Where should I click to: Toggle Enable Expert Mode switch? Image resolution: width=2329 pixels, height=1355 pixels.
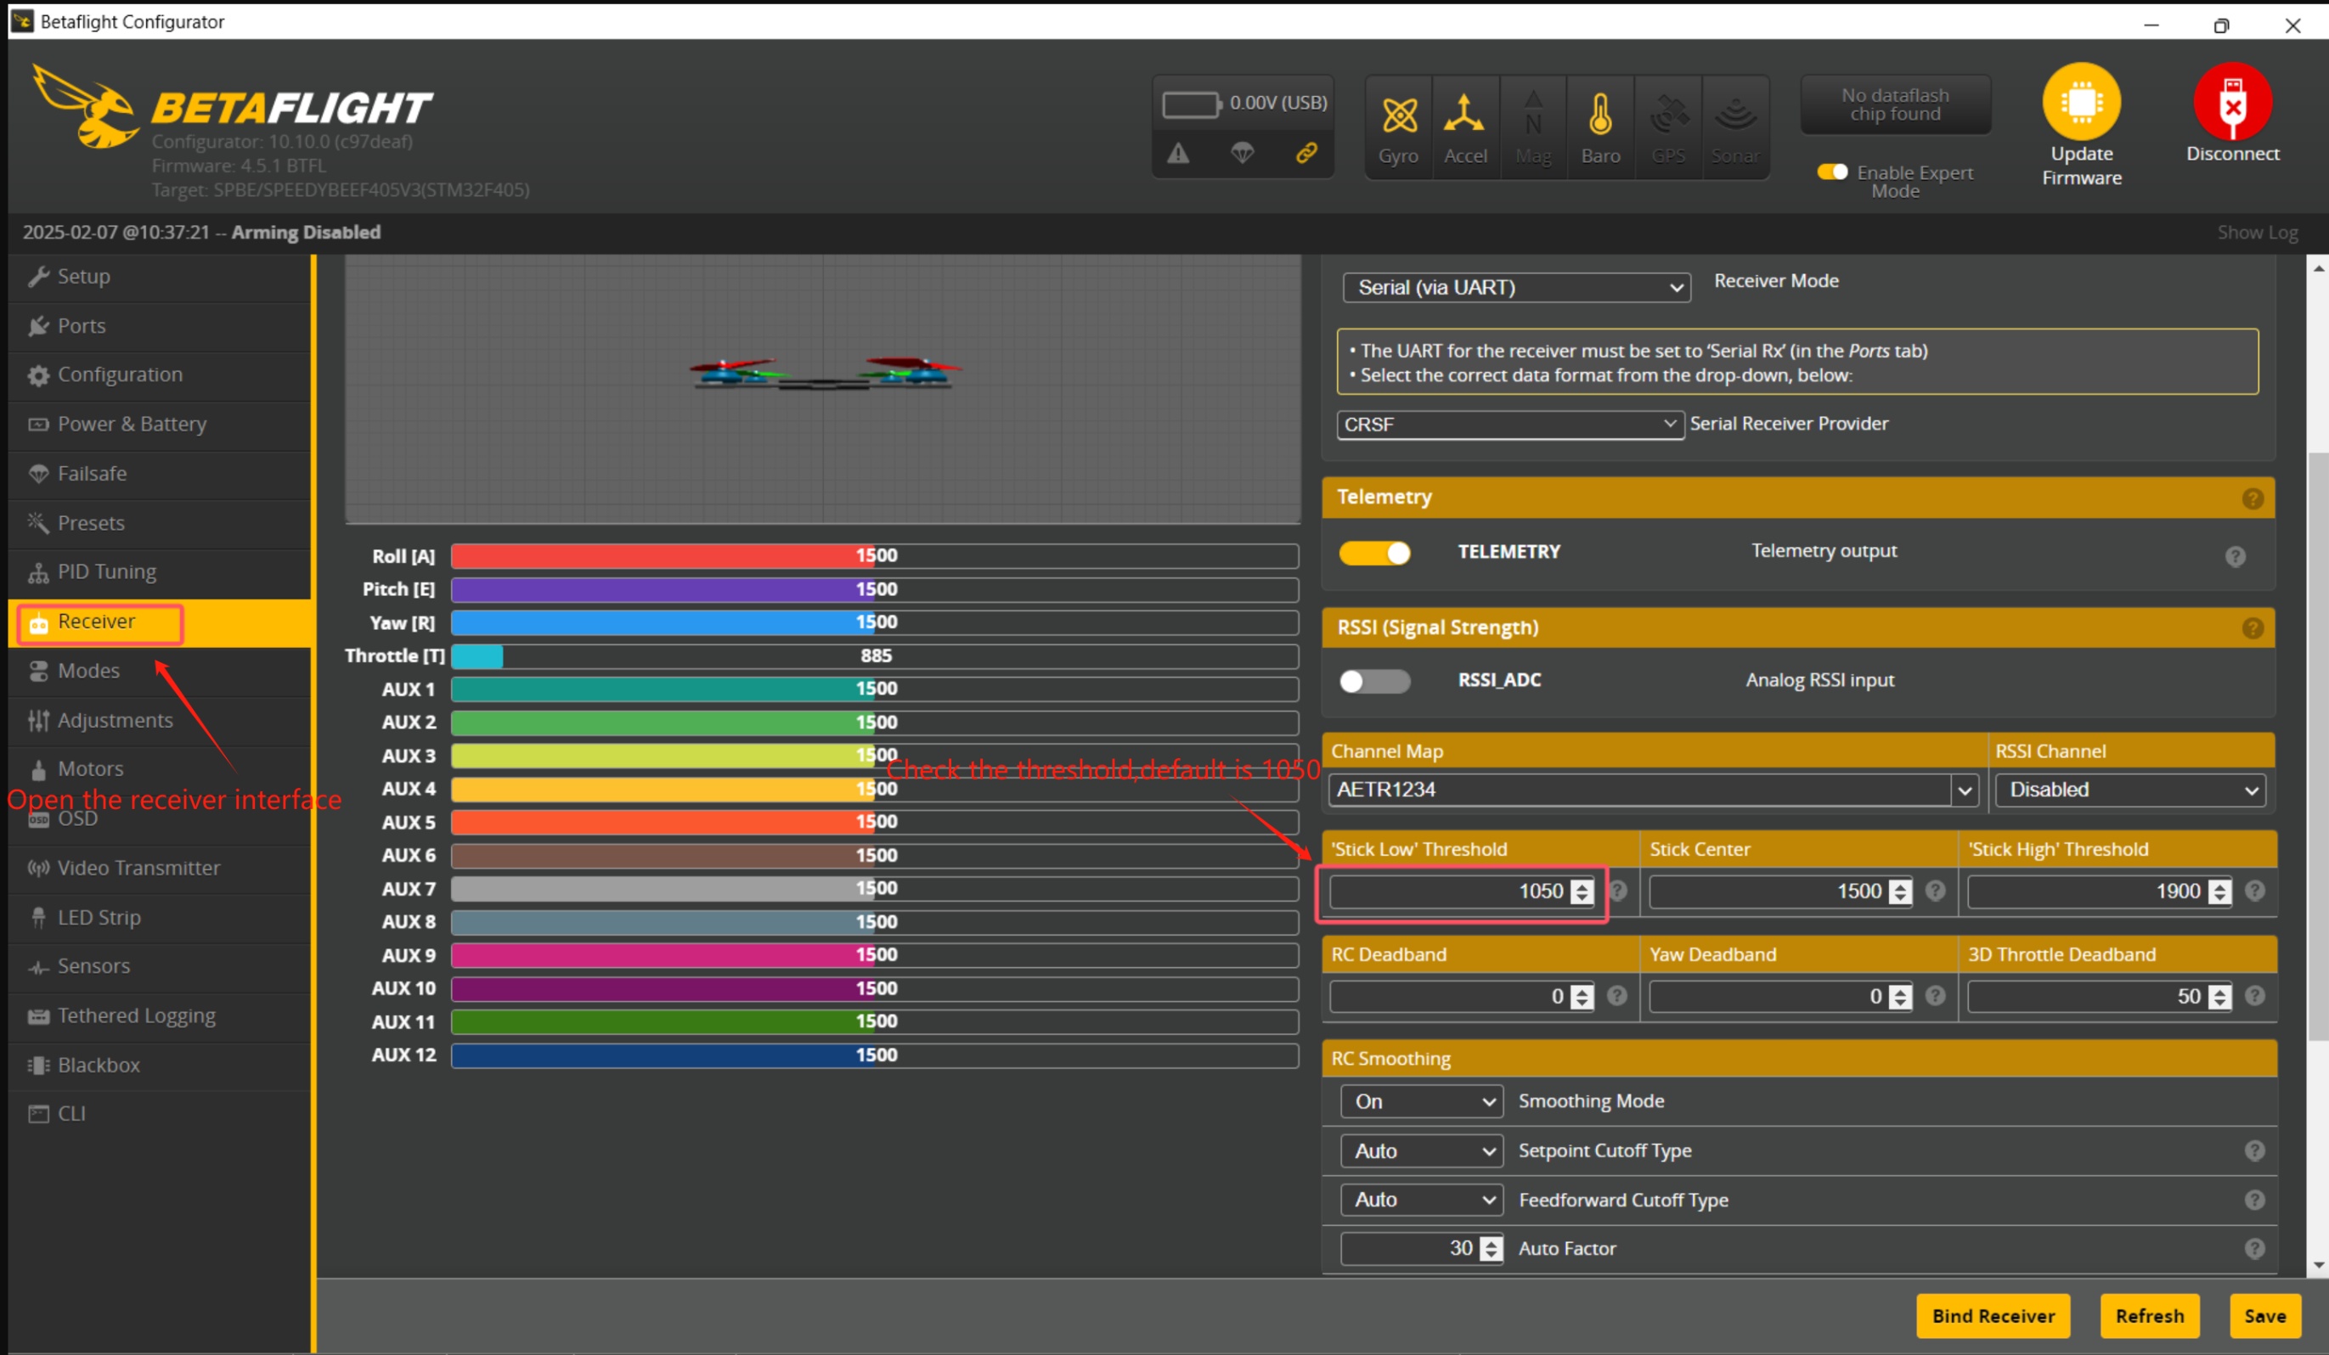coord(1832,171)
